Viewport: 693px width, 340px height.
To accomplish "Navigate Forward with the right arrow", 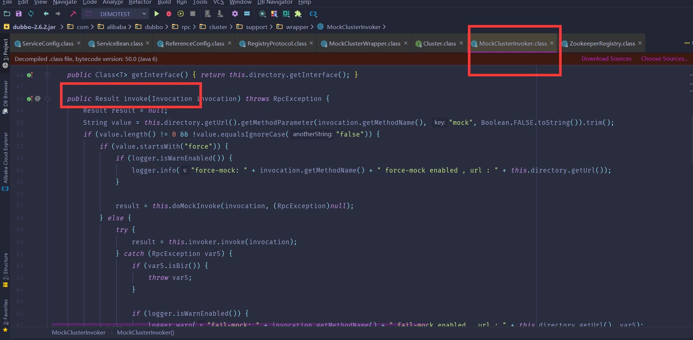I will tap(58, 14).
